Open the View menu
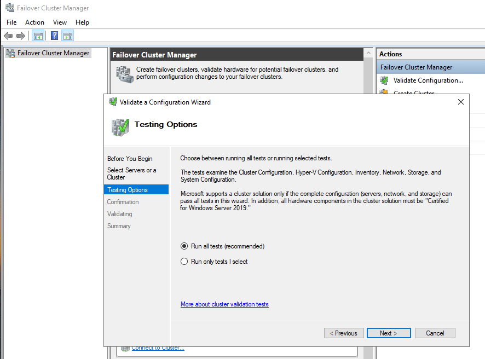Viewport: 485px width, 359px height. [x=60, y=22]
